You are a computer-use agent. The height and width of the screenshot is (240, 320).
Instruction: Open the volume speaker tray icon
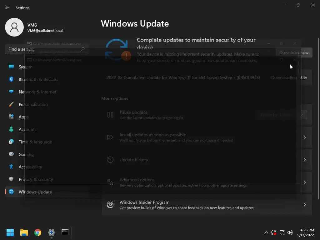click(290, 232)
